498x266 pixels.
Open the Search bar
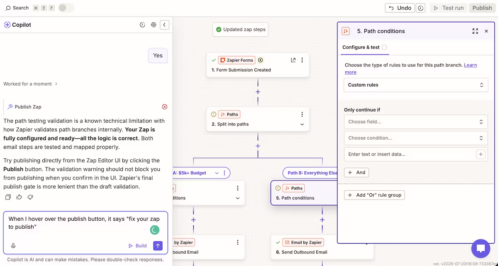[x=17, y=8]
